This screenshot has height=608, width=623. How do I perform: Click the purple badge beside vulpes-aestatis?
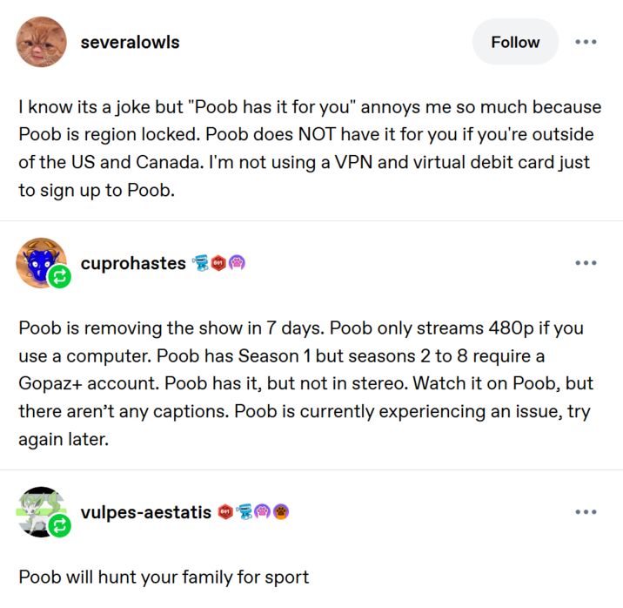[x=263, y=512]
